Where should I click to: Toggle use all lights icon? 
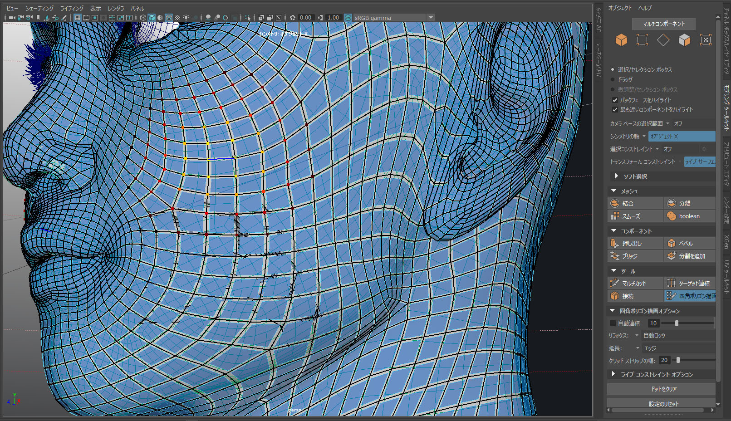186,18
